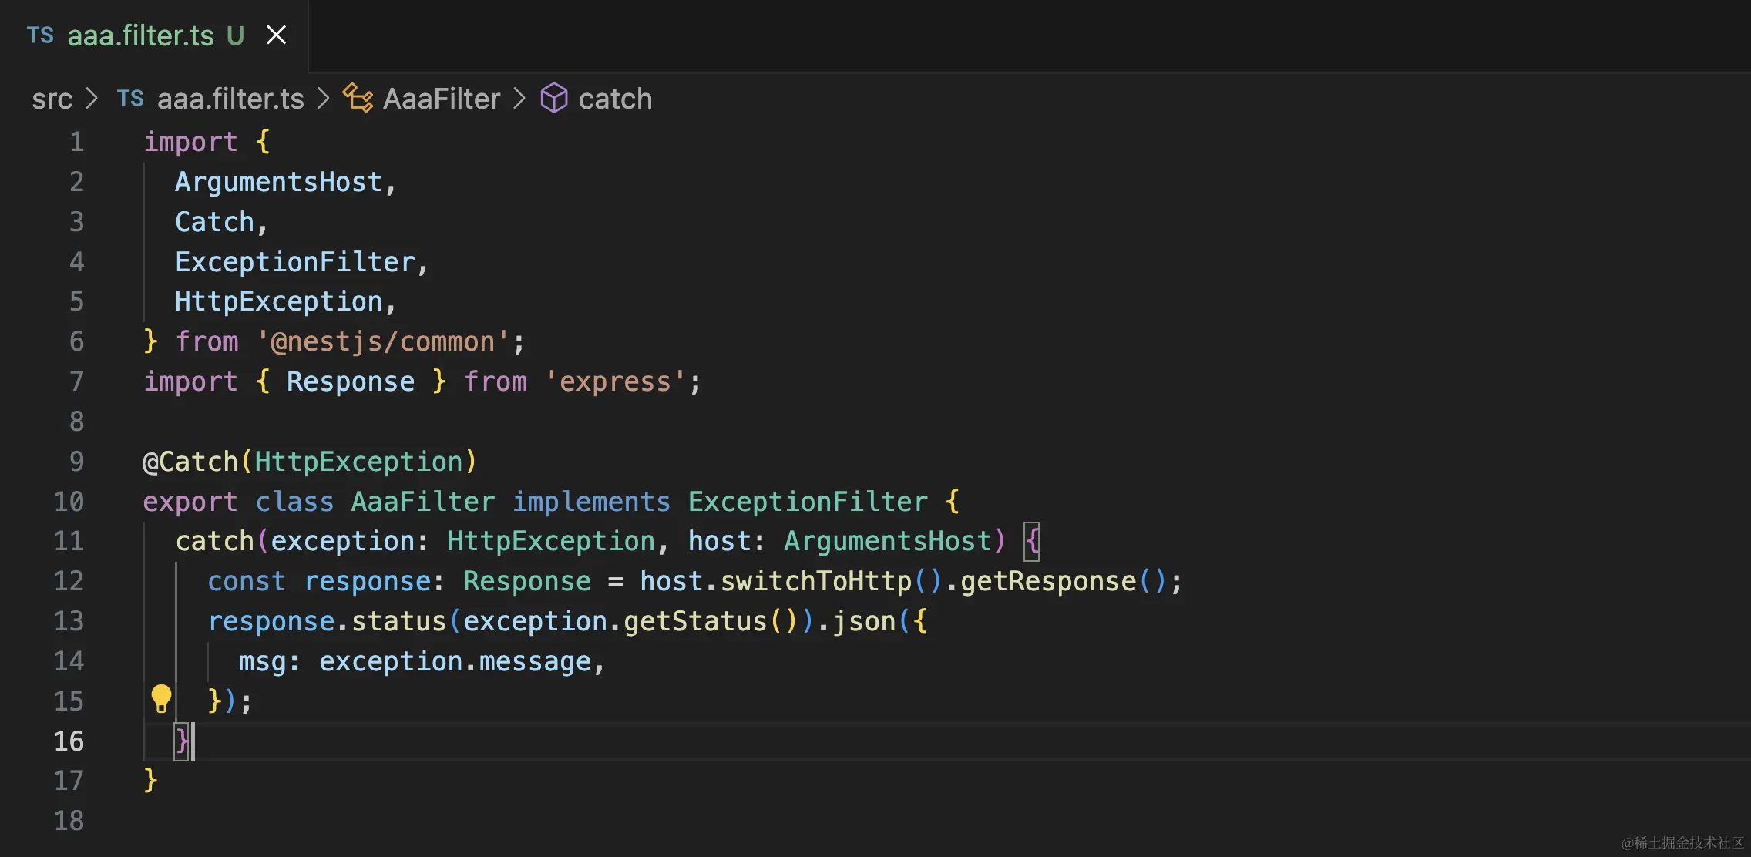Click the AaaFilter class symbol icon in breadcrumb
The width and height of the screenshot is (1751, 857).
(x=358, y=99)
